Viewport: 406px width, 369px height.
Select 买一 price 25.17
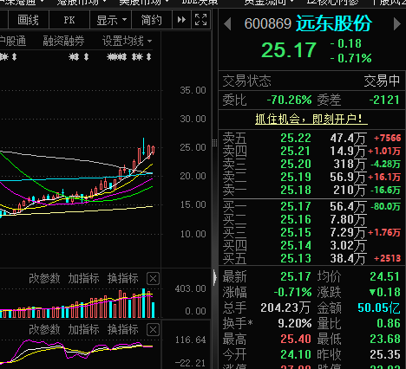click(296, 206)
